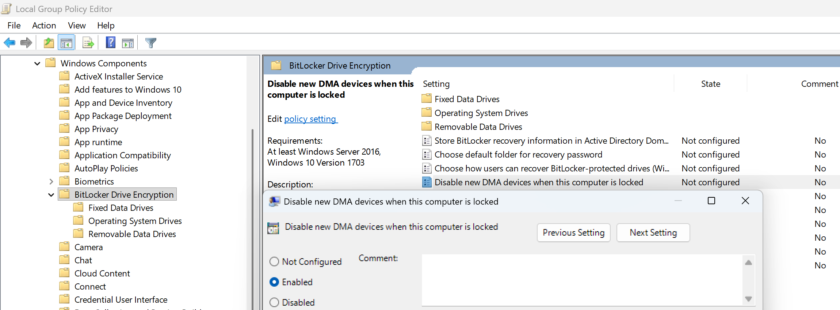Click the Back arrow toolbar icon
The image size is (840, 310).
(9, 43)
